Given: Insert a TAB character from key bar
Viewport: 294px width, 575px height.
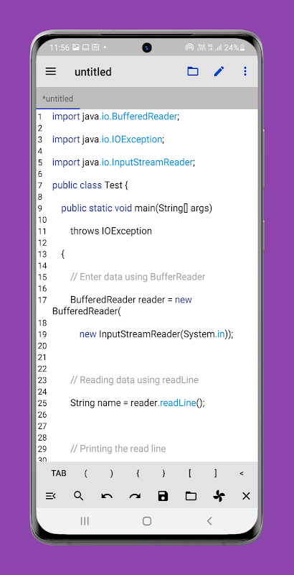Looking at the screenshot, I should (x=59, y=473).
